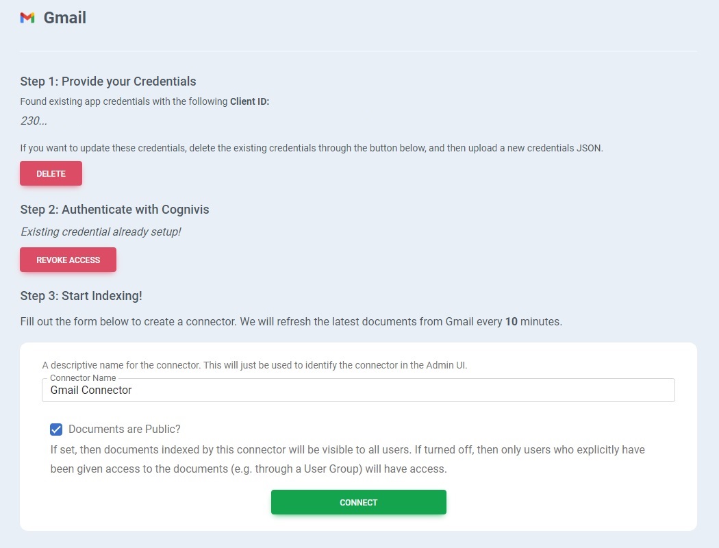Click the "Existing credential already setup!" message

101,232
